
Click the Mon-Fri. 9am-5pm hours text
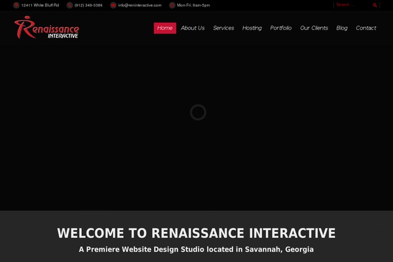pos(193,5)
